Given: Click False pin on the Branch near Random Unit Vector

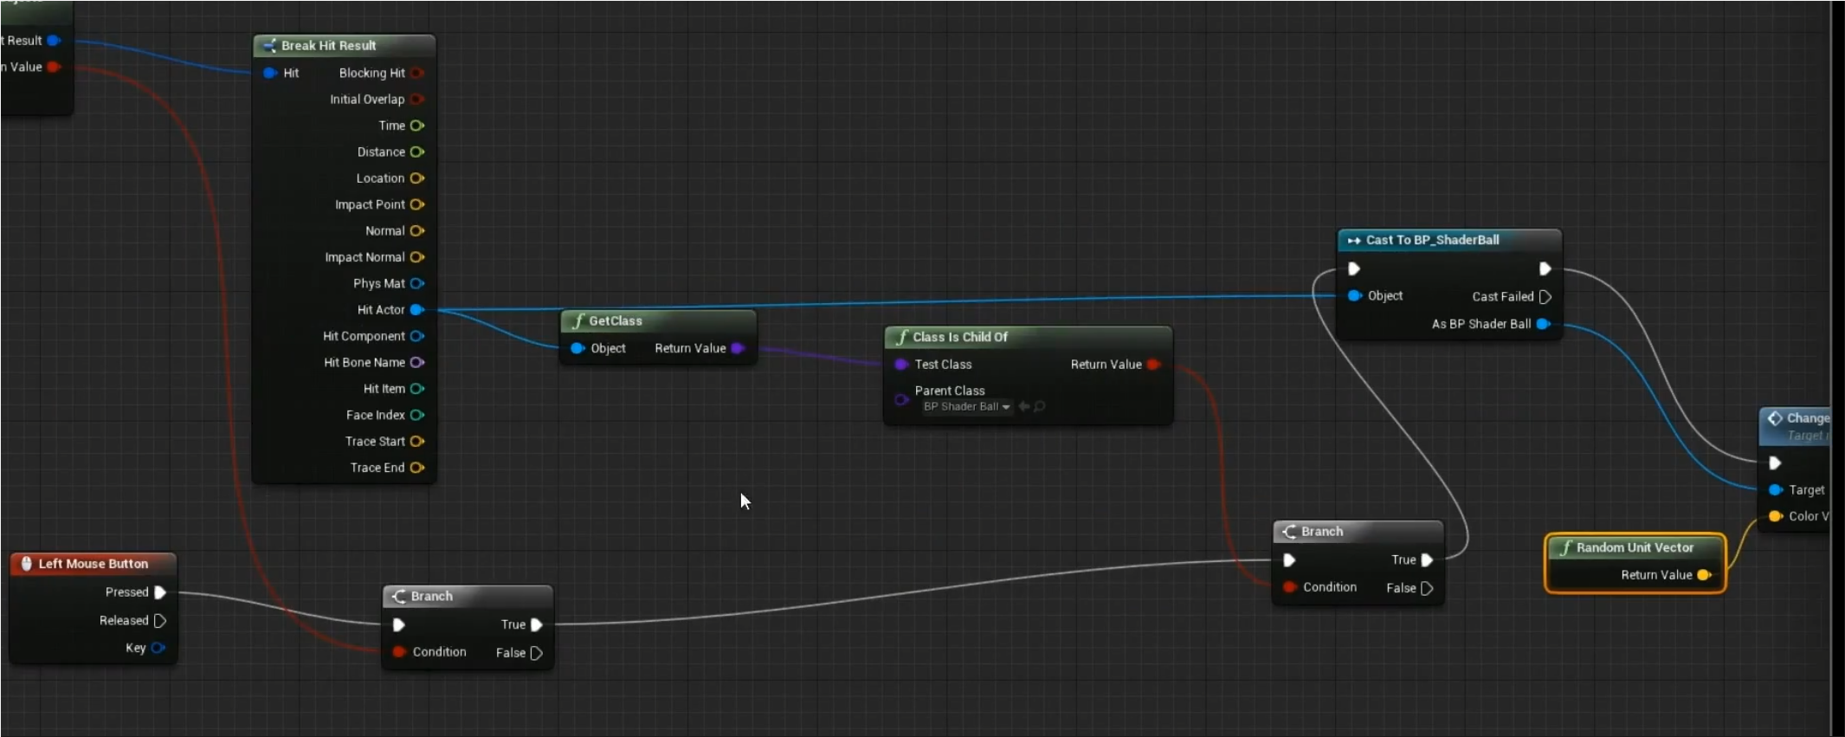Looking at the screenshot, I should click(x=1427, y=588).
